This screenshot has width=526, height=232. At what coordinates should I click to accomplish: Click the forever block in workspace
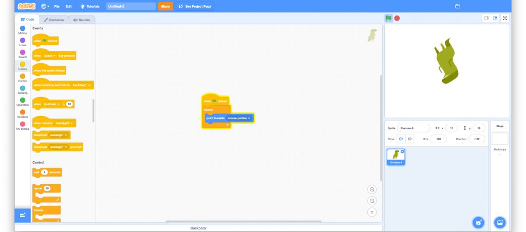[x=209, y=110]
